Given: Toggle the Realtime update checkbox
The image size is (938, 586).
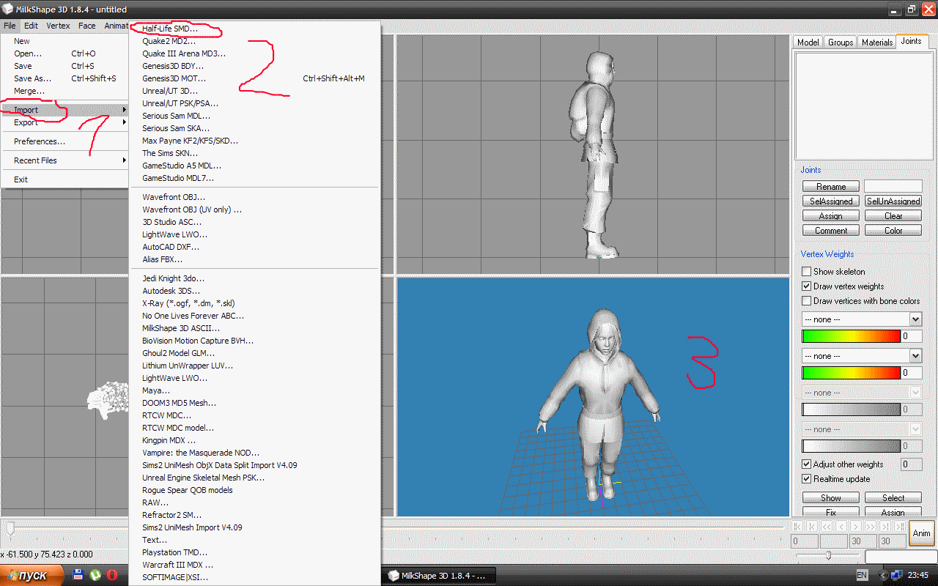Looking at the screenshot, I should click(x=807, y=479).
